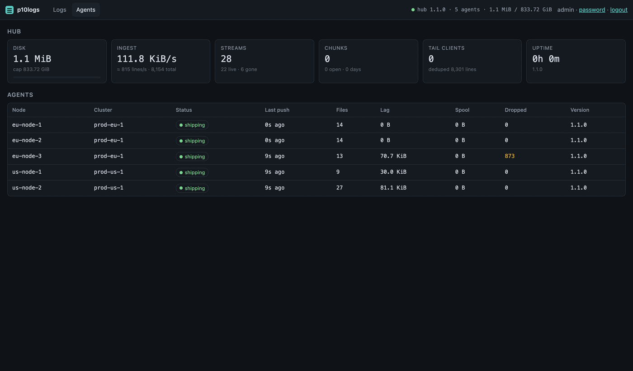Screen dimensions: 633x371
Task: Click the green hub status dot
Action: tap(413, 10)
